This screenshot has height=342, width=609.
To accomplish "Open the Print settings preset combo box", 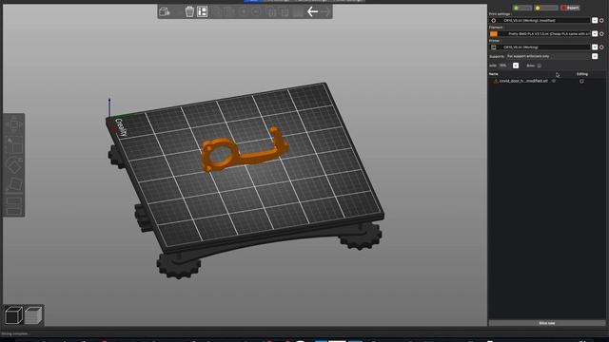I will (x=543, y=21).
